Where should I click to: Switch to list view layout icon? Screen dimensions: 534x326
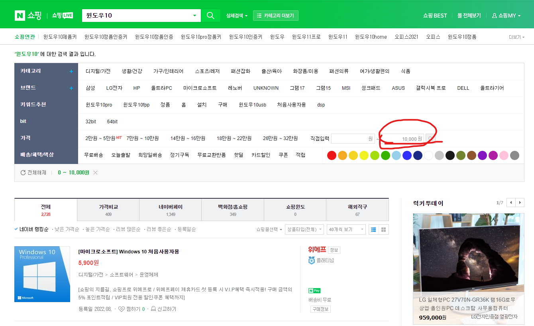373,229
